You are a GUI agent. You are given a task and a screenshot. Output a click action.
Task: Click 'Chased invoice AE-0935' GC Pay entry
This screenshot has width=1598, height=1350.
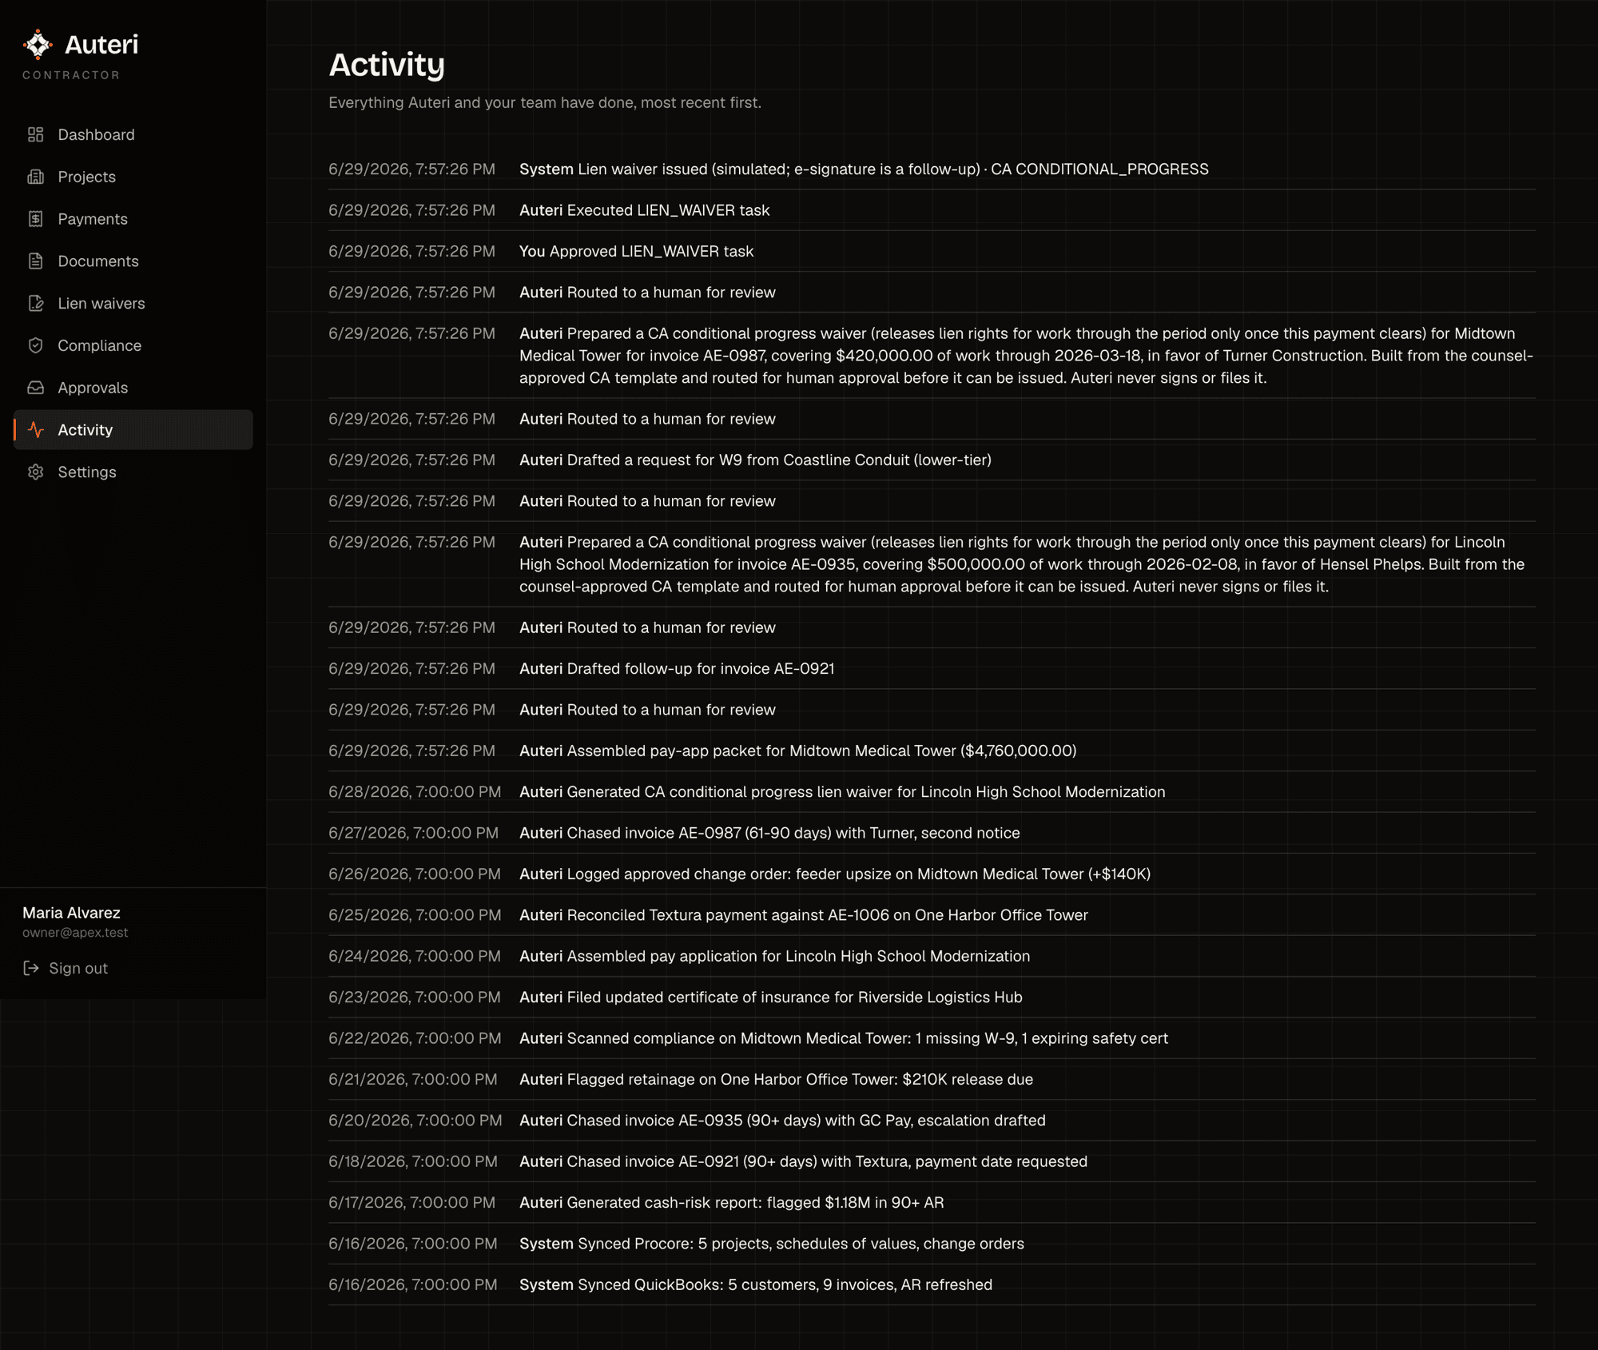pos(932,1120)
